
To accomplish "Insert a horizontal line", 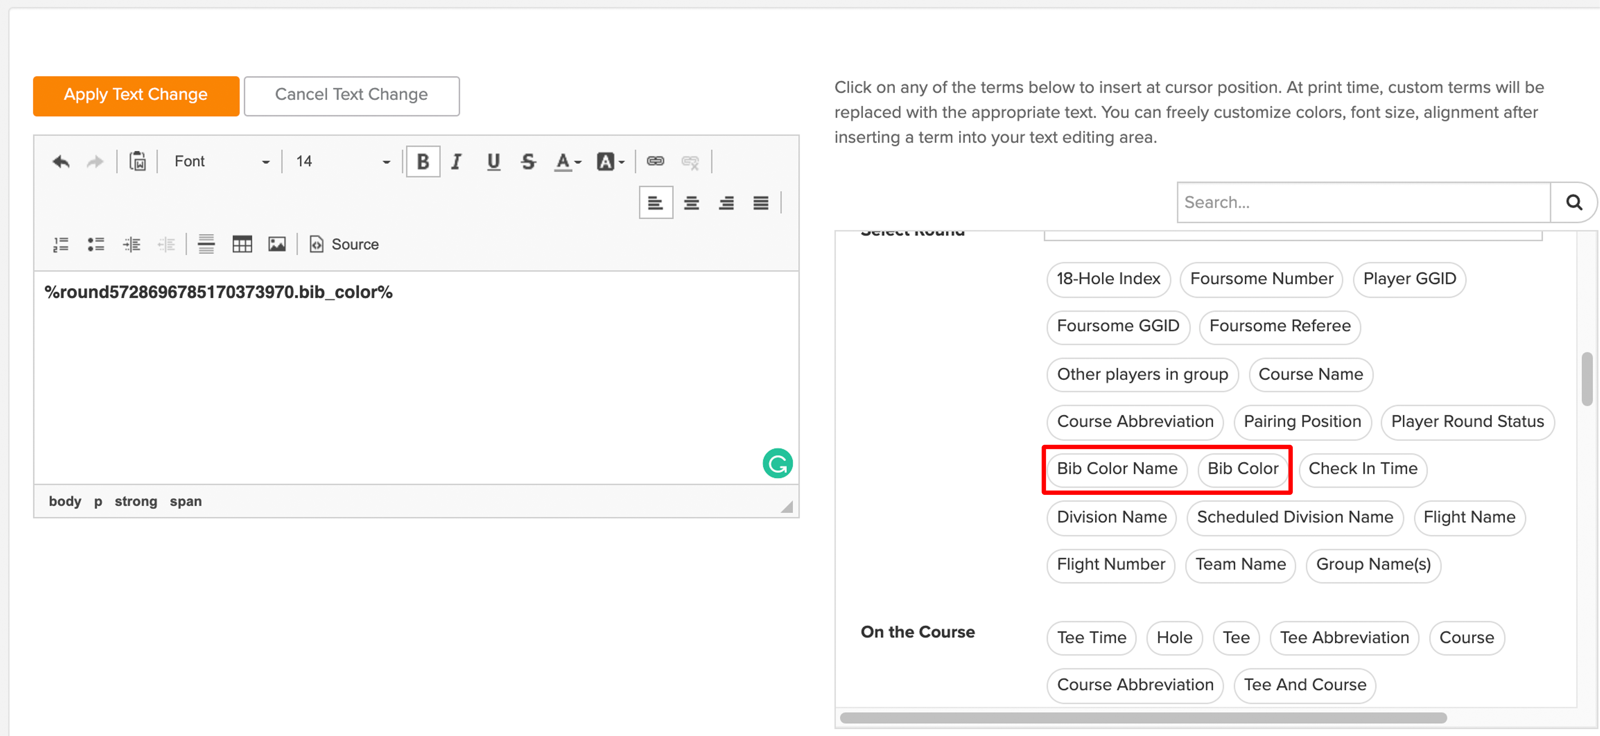I will coord(206,244).
